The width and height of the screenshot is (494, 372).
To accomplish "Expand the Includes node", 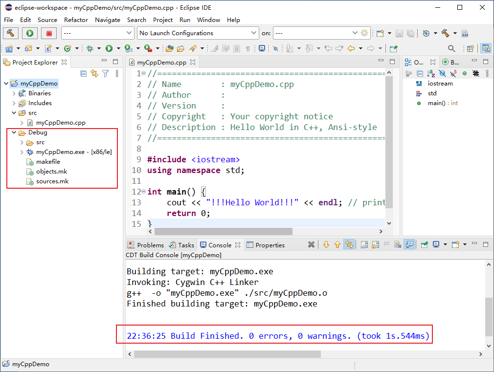I will tap(14, 103).
